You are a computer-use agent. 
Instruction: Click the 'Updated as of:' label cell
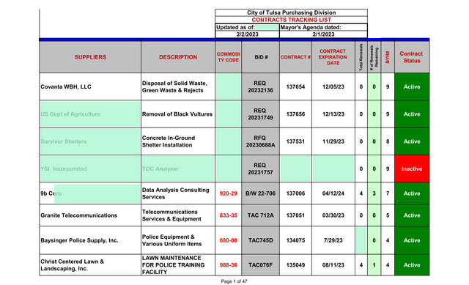tap(247, 27)
